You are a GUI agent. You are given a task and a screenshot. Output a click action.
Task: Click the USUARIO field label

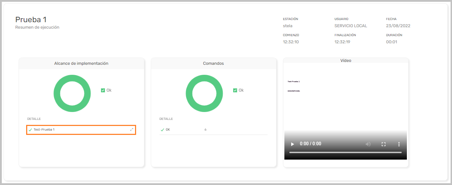(341, 19)
